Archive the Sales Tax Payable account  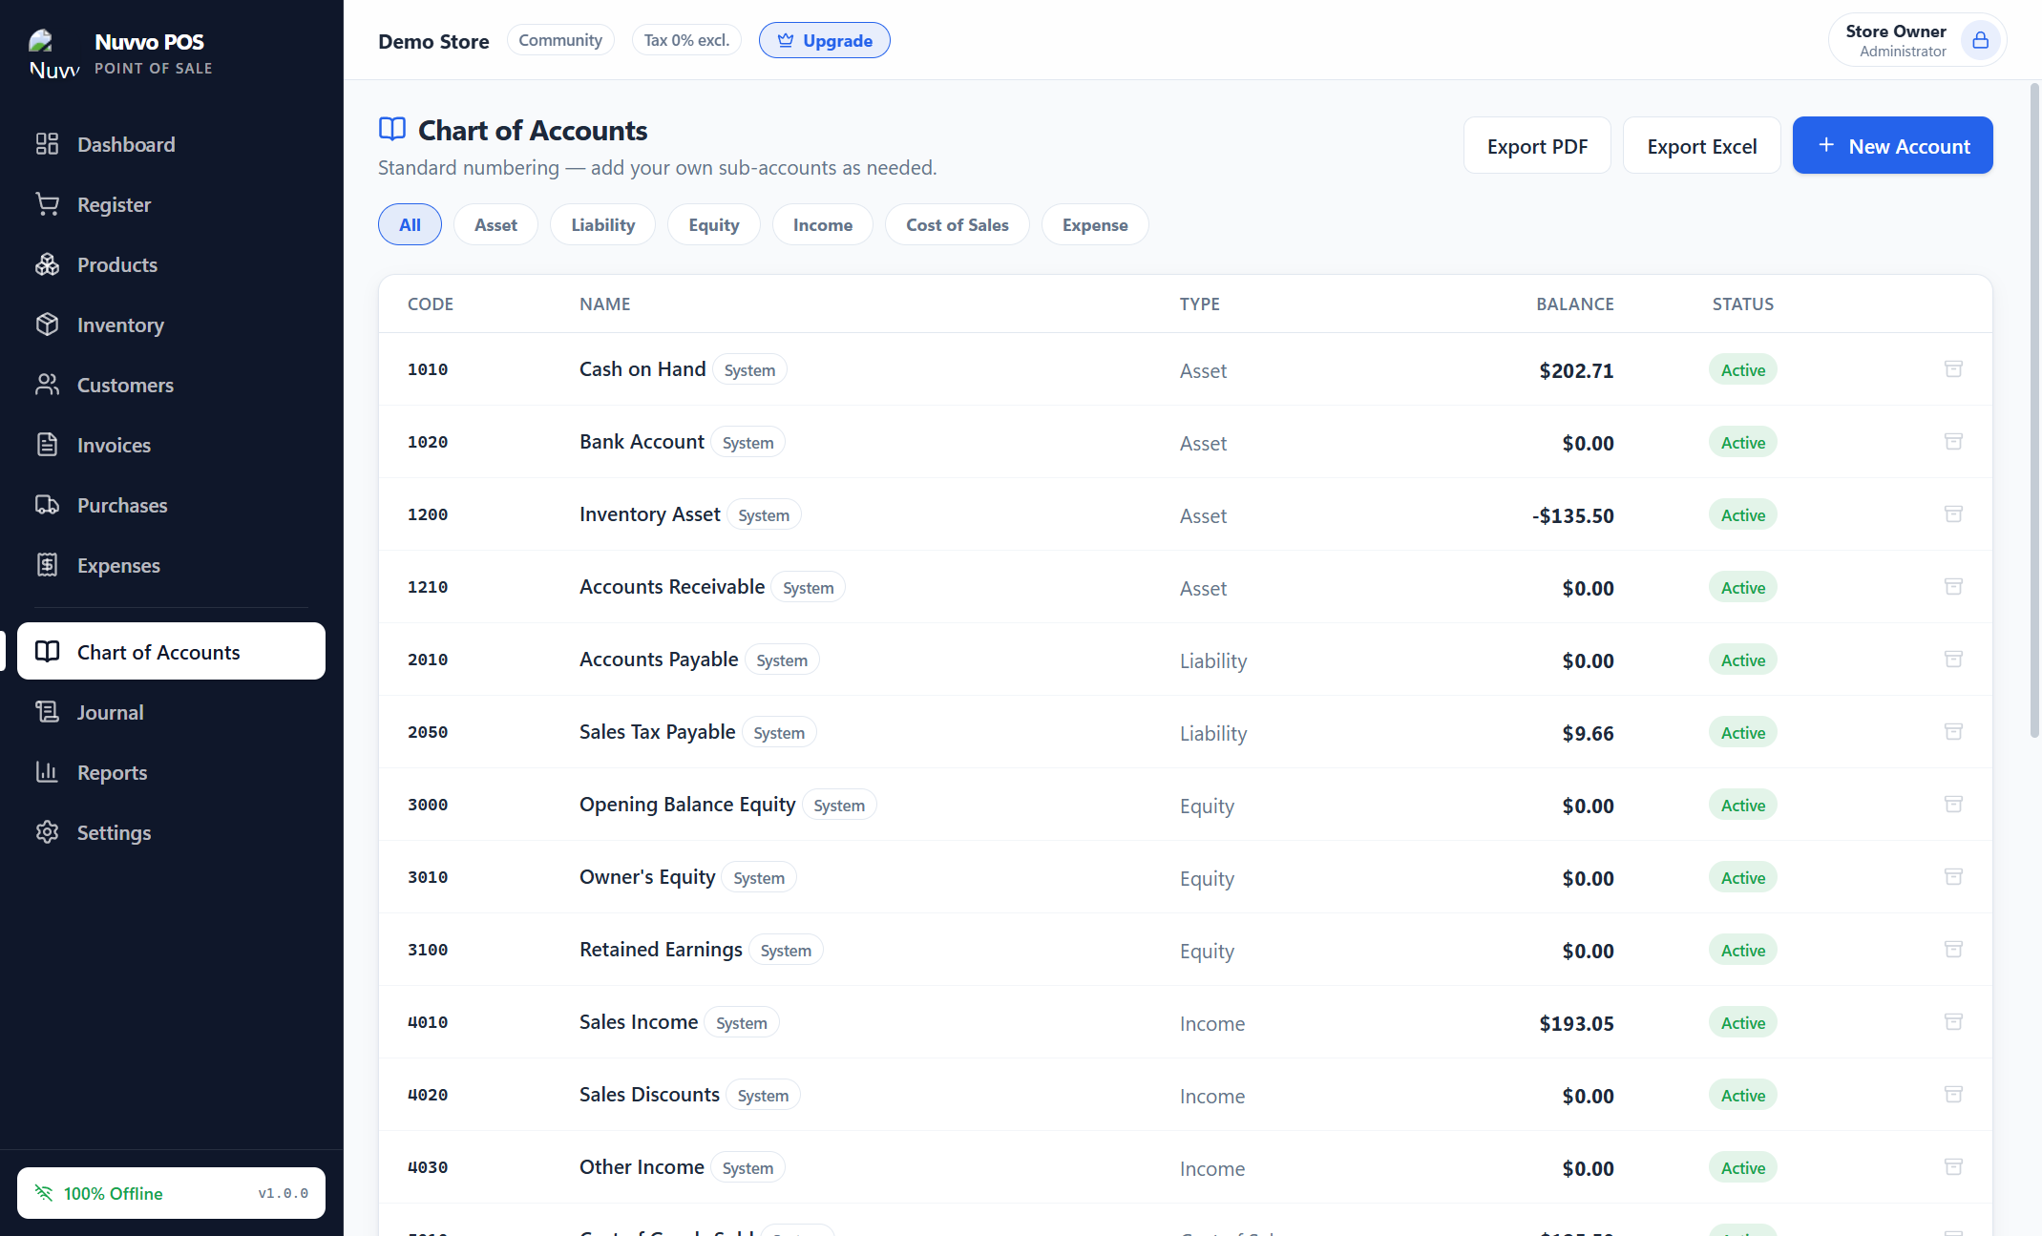pyautogui.click(x=1953, y=732)
